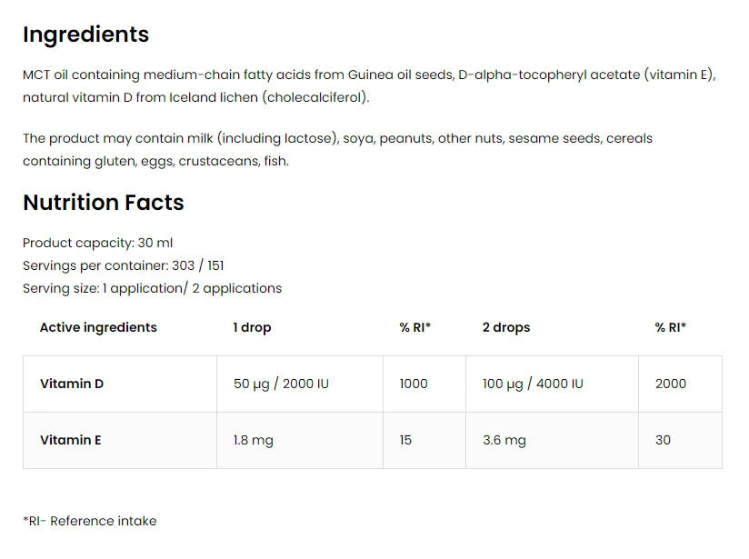749x559 pixels.
Task: Select the 2000 % RI value
Action: pos(672,384)
